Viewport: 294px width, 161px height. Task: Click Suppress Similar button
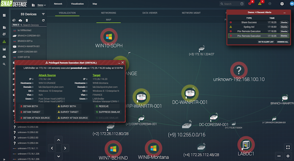click(108, 112)
